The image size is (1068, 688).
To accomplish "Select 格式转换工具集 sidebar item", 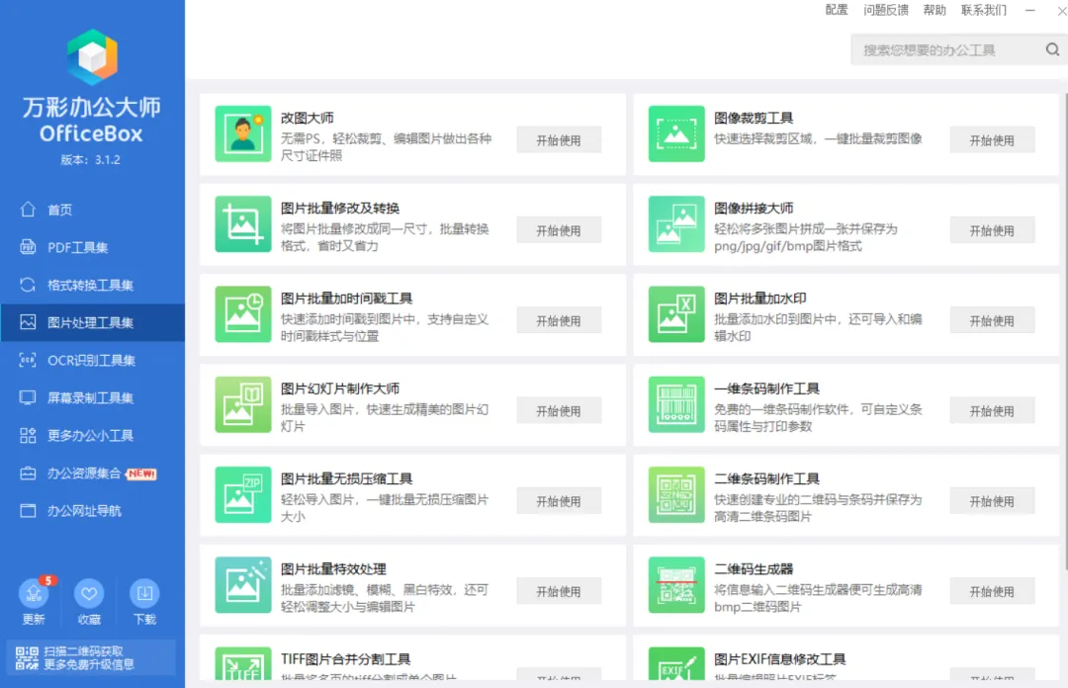I will [x=93, y=285].
